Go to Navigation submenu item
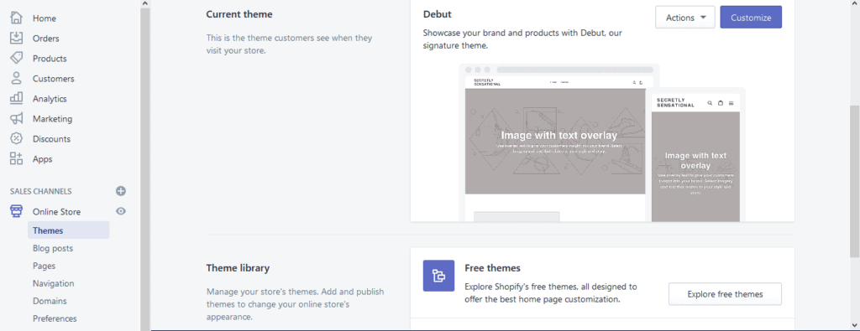The height and width of the screenshot is (331, 860). point(53,283)
